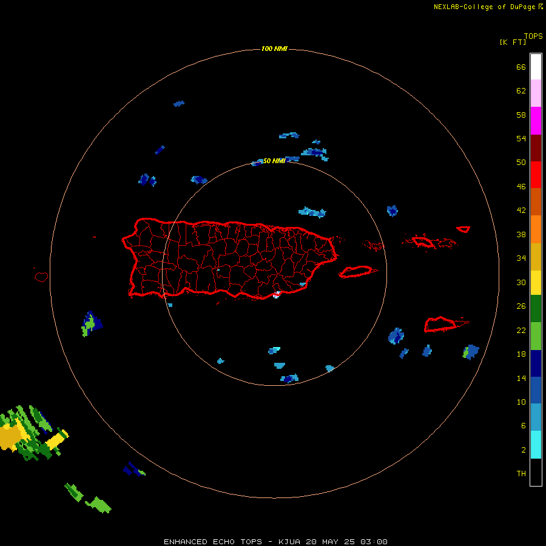Click the '14' scale value
This screenshot has height=546, width=546.
pos(521,378)
